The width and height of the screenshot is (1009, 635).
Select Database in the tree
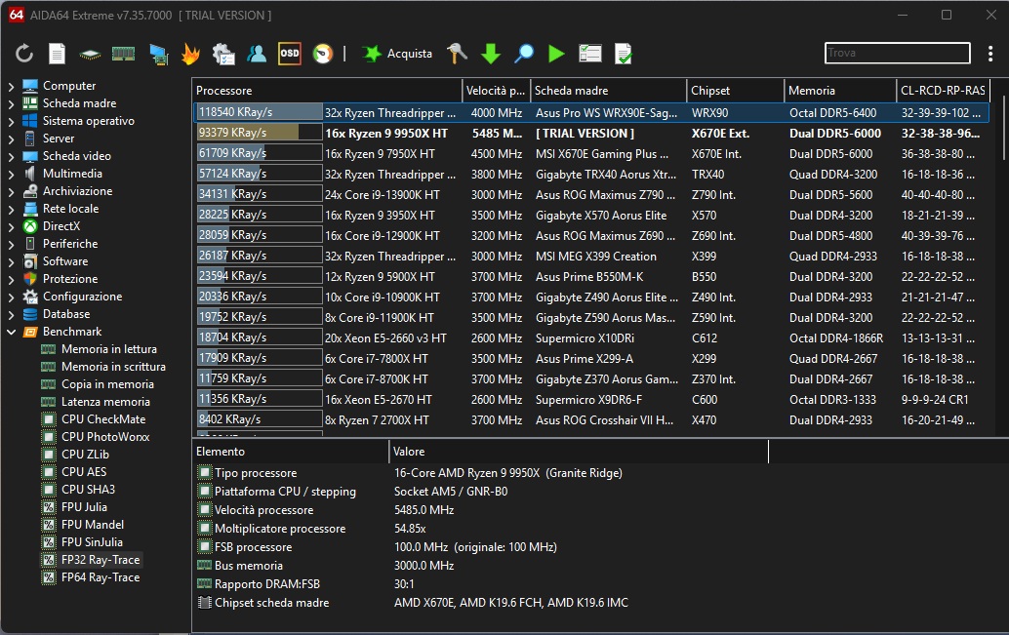[x=66, y=314]
